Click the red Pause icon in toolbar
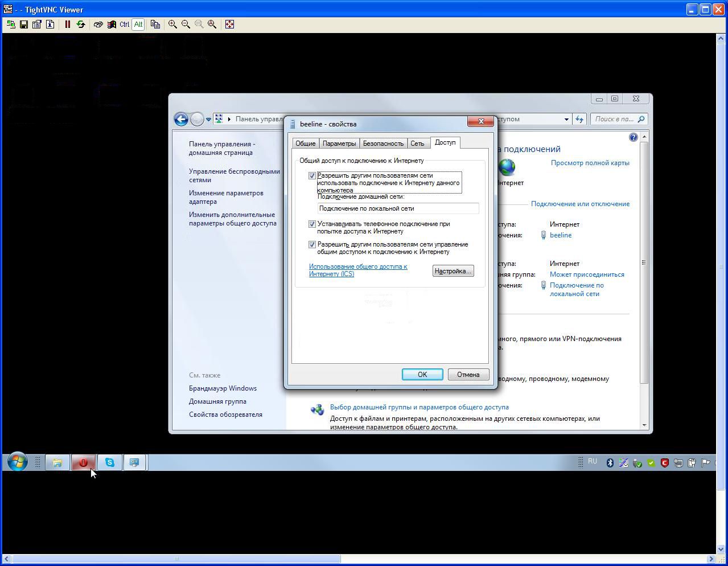Image resolution: width=728 pixels, height=566 pixels. (x=68, y=24)
